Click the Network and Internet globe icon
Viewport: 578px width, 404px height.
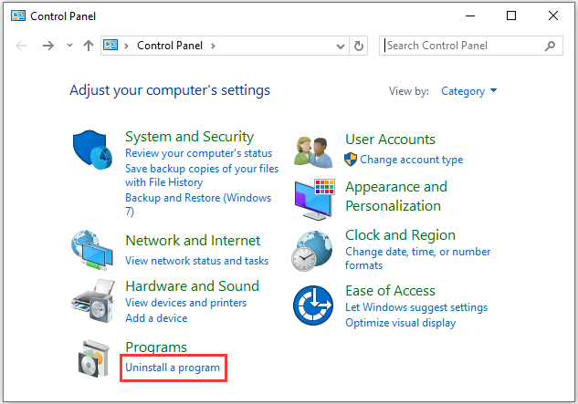(92, 250)
